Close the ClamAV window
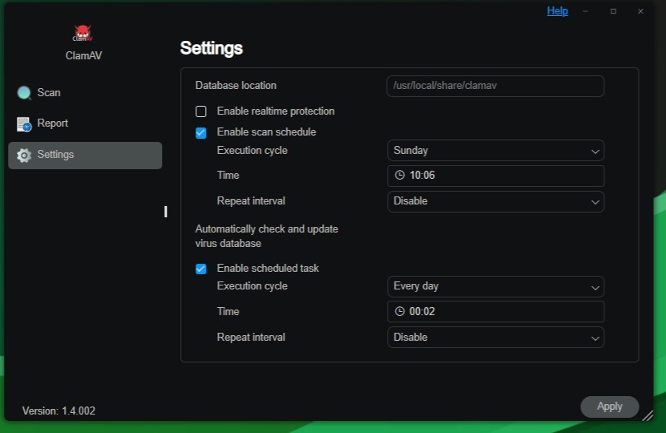This screenshot has width=666, height=433. click(640, 11)
